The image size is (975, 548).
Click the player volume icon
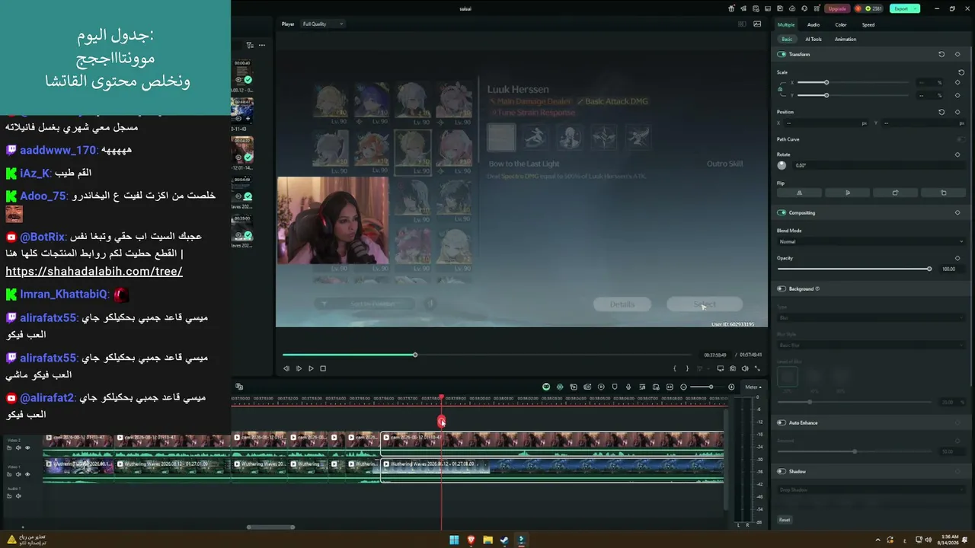(x=745, y=368)
